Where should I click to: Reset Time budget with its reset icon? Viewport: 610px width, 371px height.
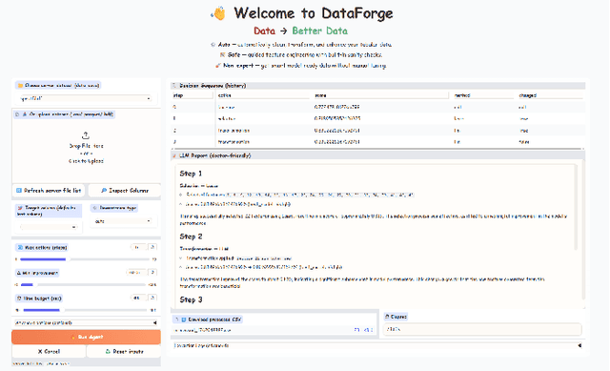click(152, 298)
